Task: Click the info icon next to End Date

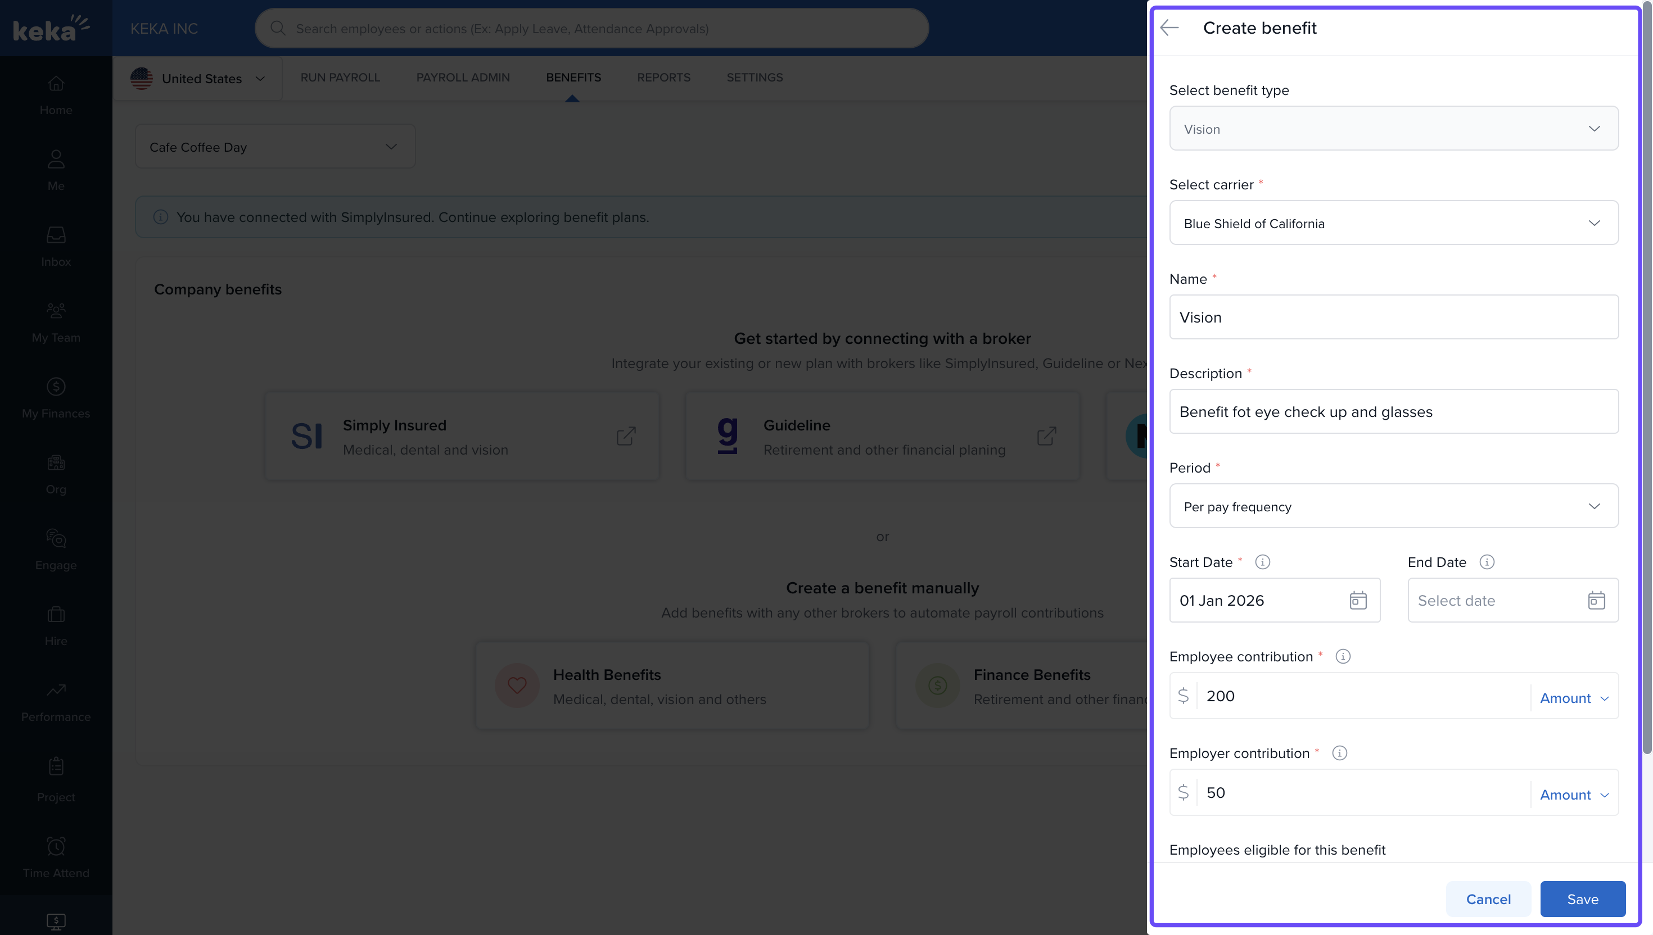Action: coord(1487,562)
